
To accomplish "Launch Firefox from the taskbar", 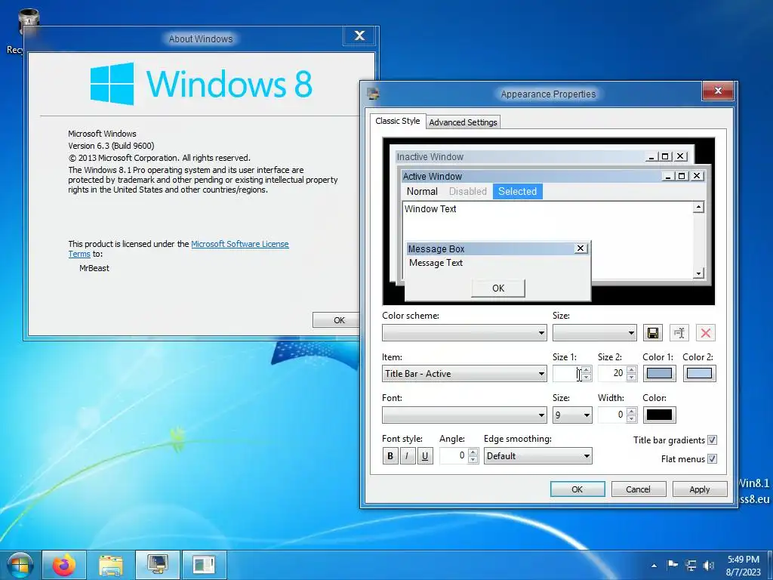I will tap(65, 565).
